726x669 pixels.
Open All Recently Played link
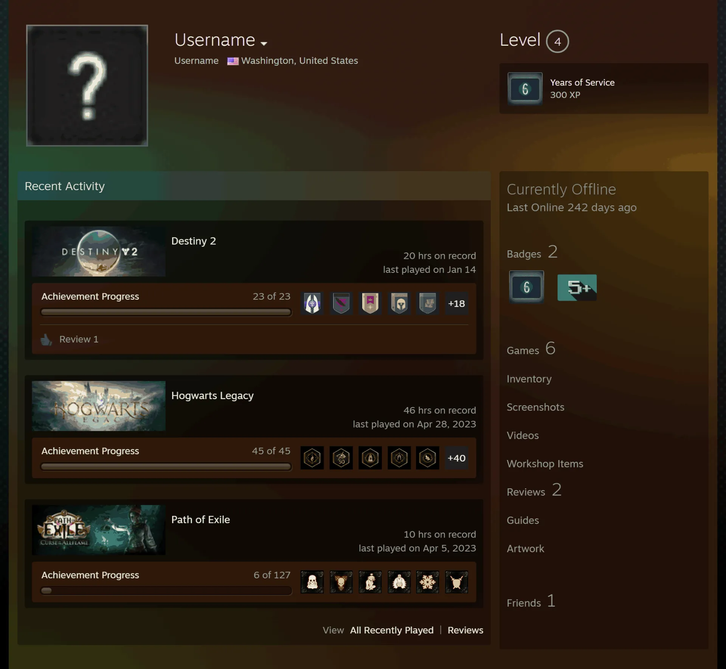[392, 630]
